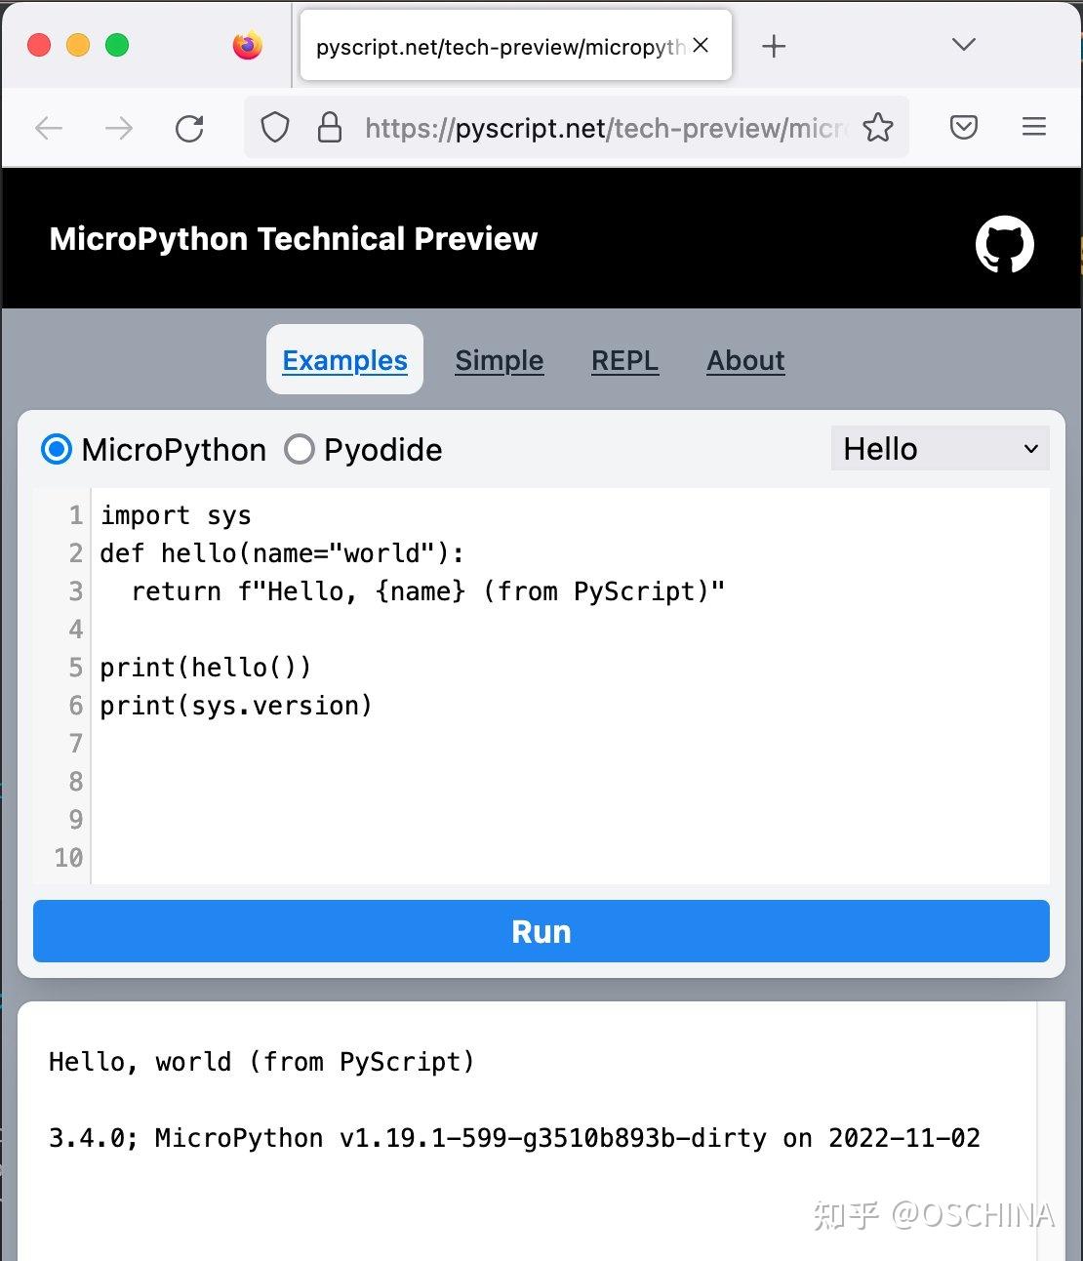Close the pyscript.net browser tab
This screenshot has width=1083, height=1261.
pyautogui.click(x=701, y=45)
